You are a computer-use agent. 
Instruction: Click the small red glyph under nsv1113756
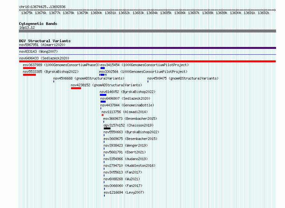click(x=103, y=115)
